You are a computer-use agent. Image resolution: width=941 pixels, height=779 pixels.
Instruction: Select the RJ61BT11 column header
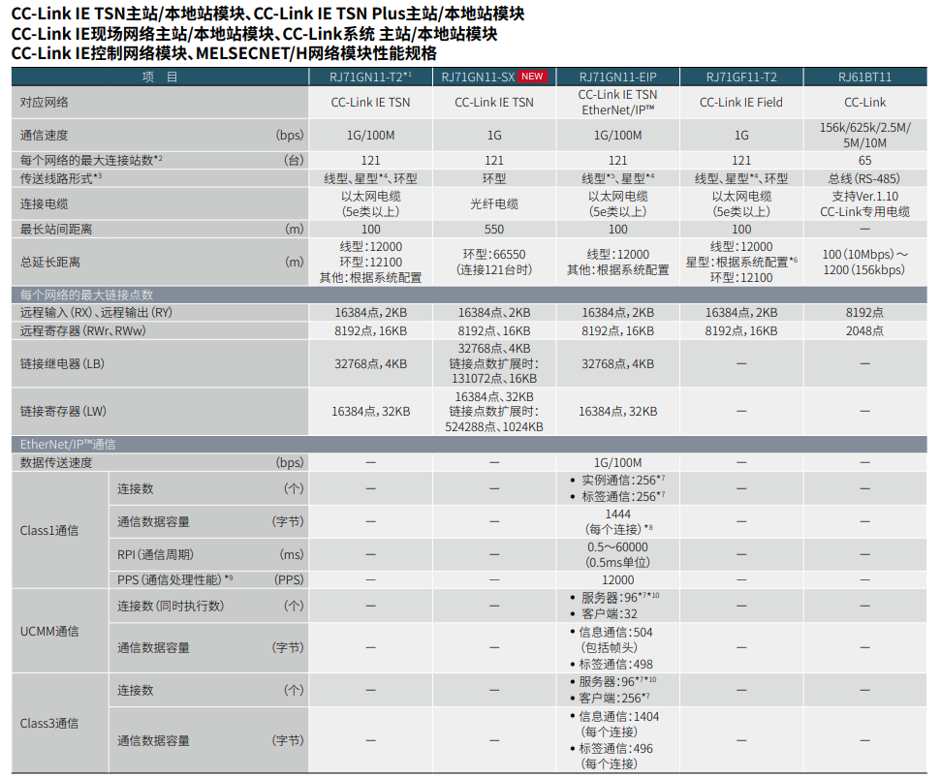tap(864, 77)
